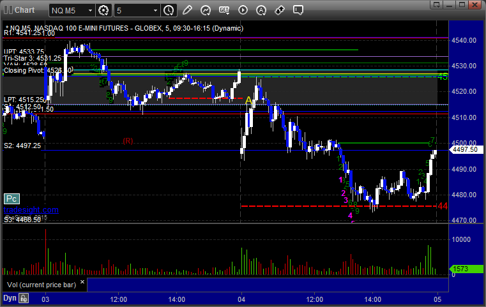
Task: Click the 4540.00 price scale label
Action: point(464,40)
